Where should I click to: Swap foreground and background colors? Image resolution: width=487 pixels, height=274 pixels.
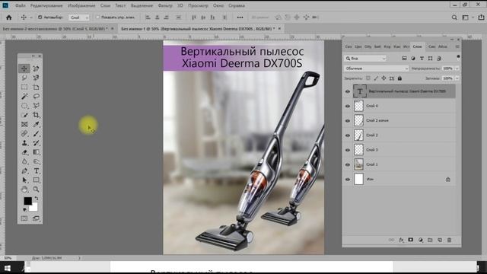(37, 198)
